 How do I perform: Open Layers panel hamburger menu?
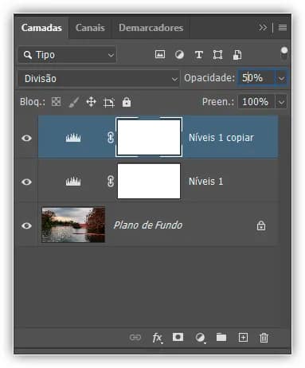pyautogui.click(x=283, y=27)
